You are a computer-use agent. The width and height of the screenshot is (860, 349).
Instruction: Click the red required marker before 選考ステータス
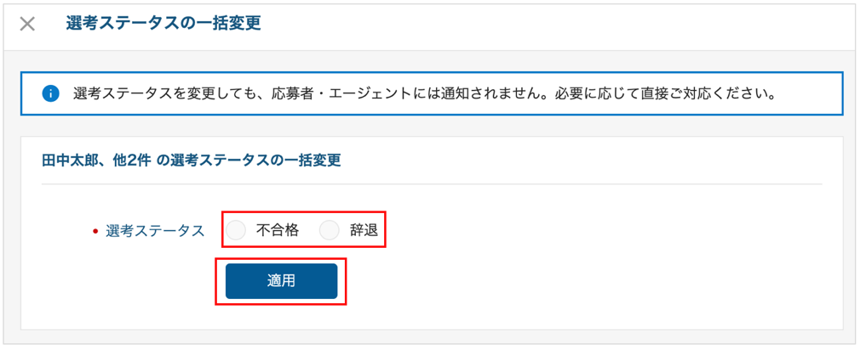95,231
